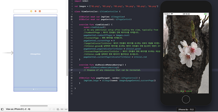
Task: Click the battery icon in simulator status bar
Action: click(x=206, y=14)
